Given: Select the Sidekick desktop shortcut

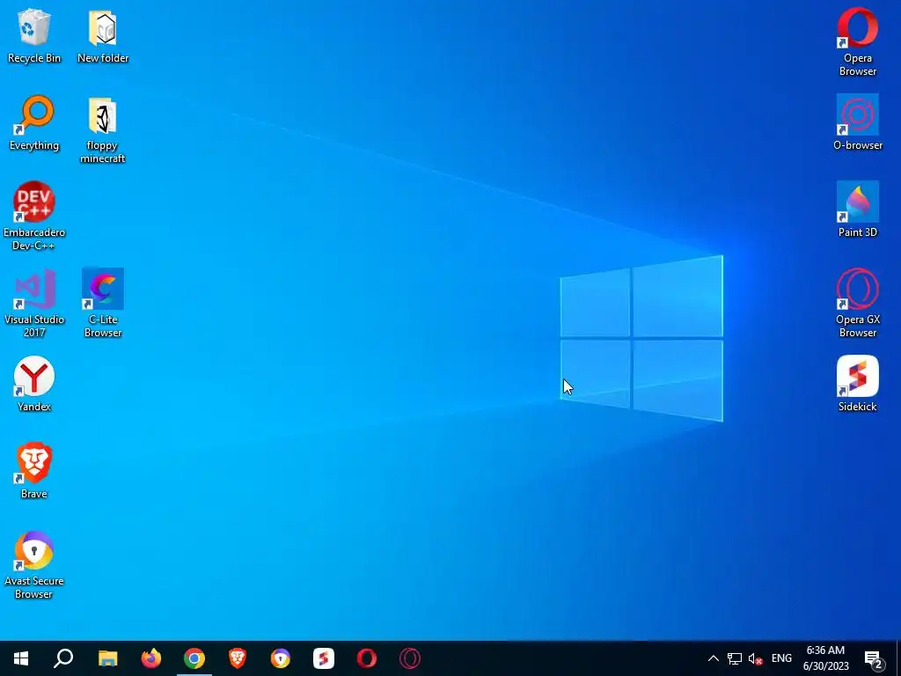Looking at the screenshot, I should tap(857, 384).
